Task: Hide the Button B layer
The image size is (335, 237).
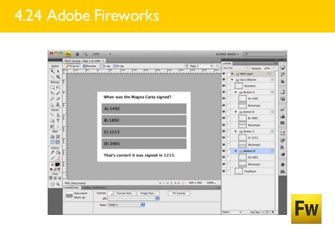Action: click(x=224, y=112)
